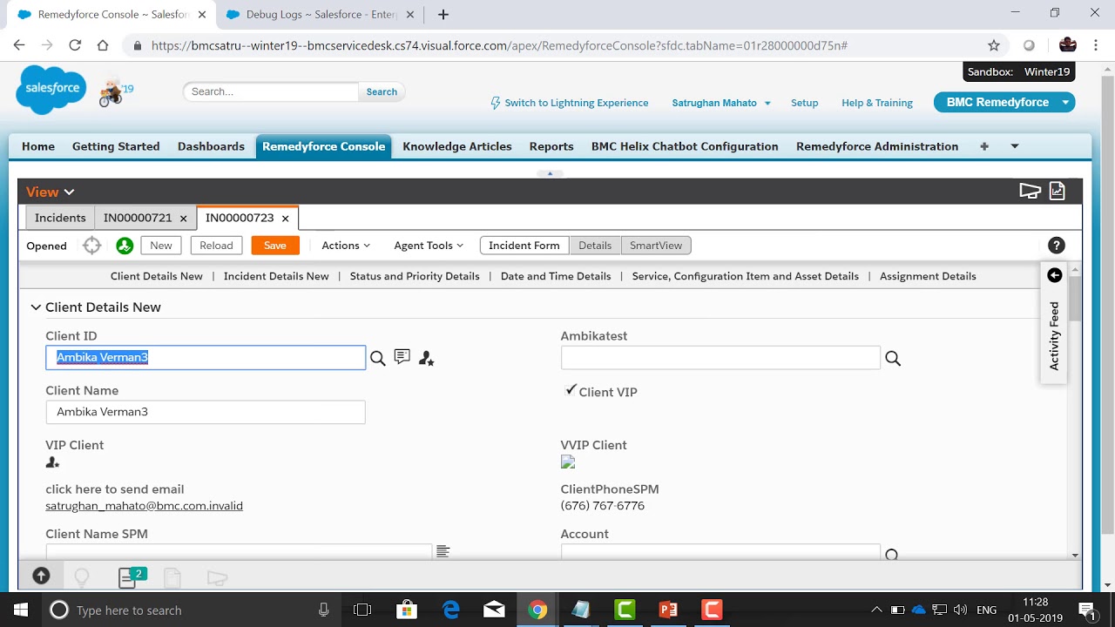Click the satrughan_mahato@bmc.com.invalid email link

coord(145,506)
